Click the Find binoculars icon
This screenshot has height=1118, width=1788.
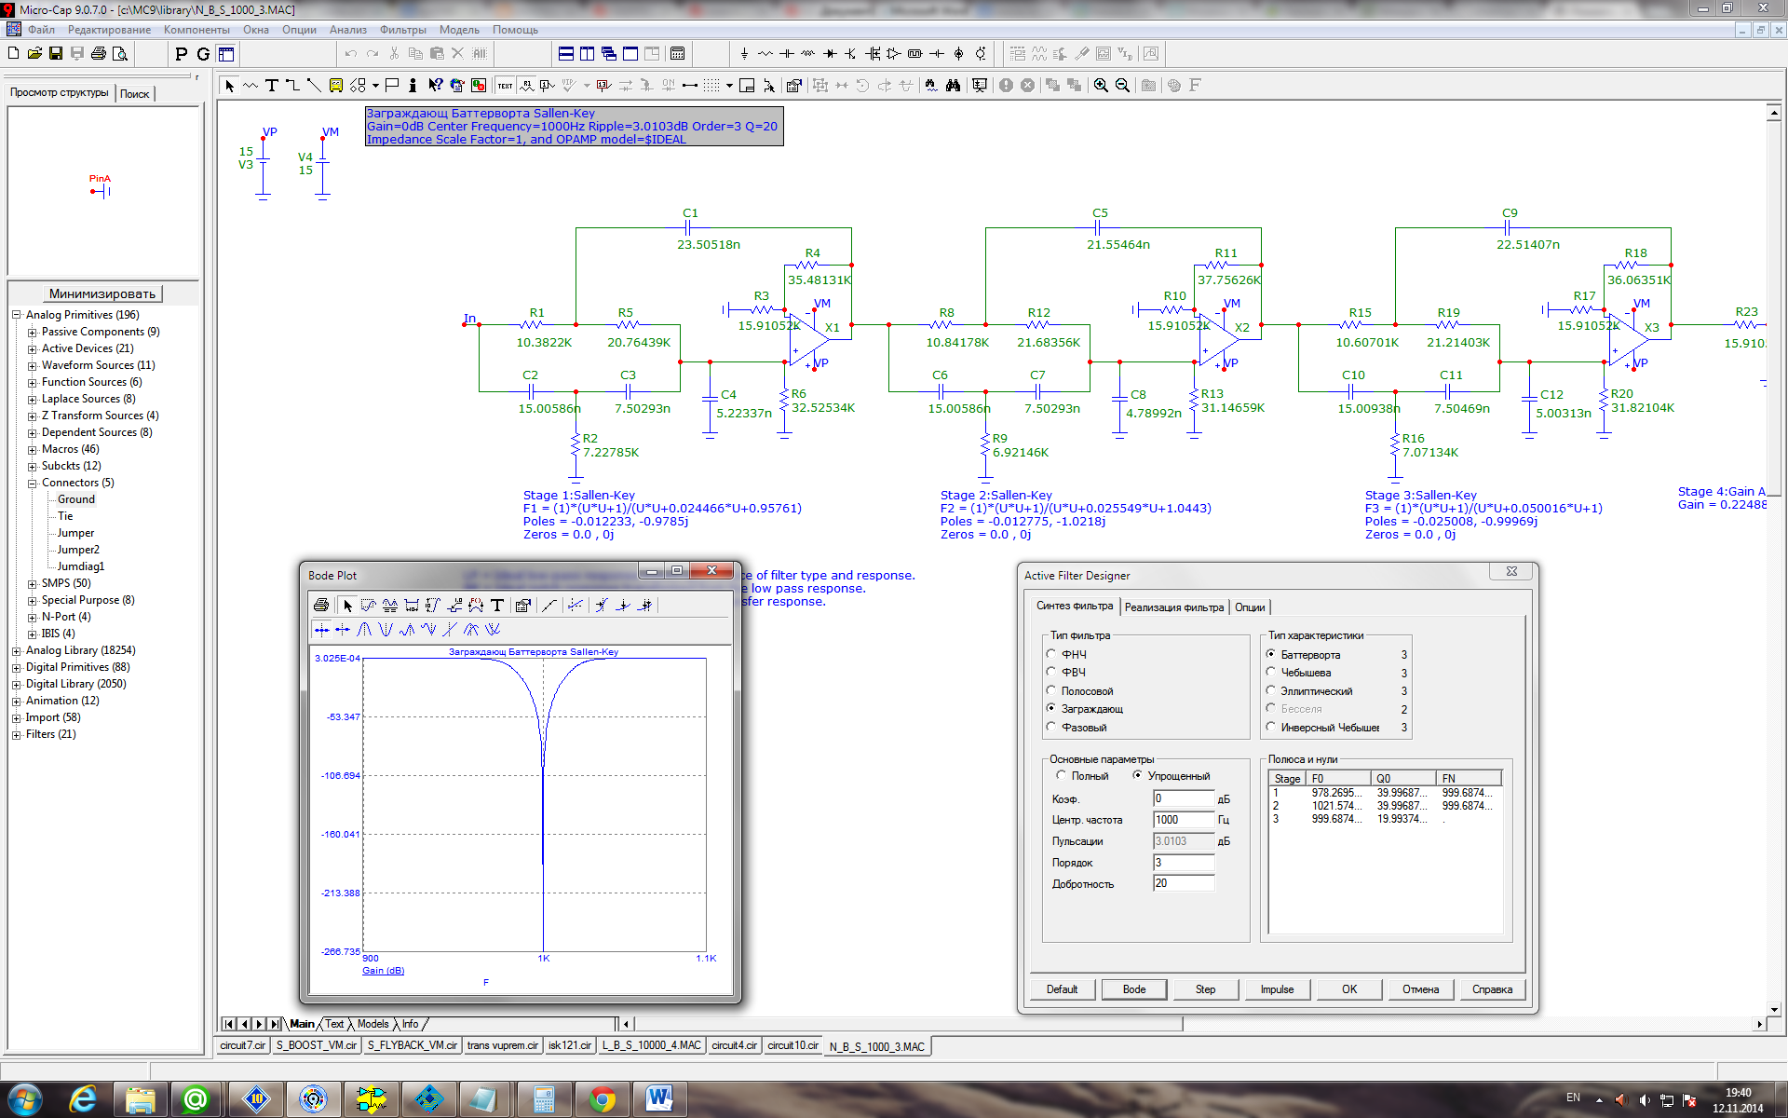click(x=953, y=86)
